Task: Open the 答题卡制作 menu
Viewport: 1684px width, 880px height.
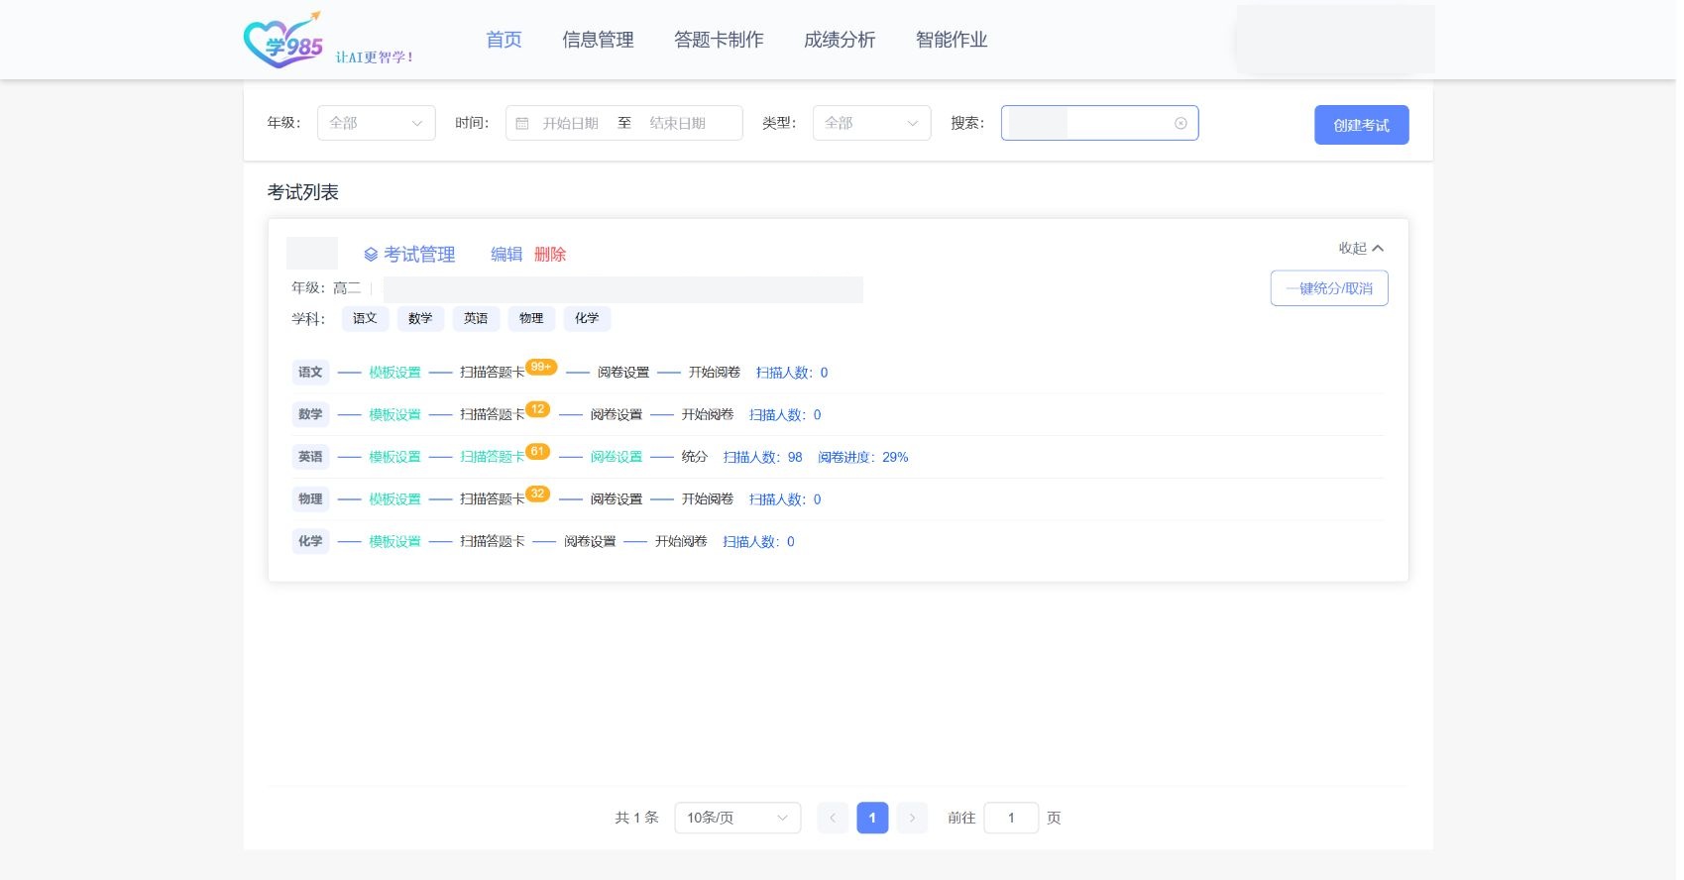Action: (x=719, y=40)
